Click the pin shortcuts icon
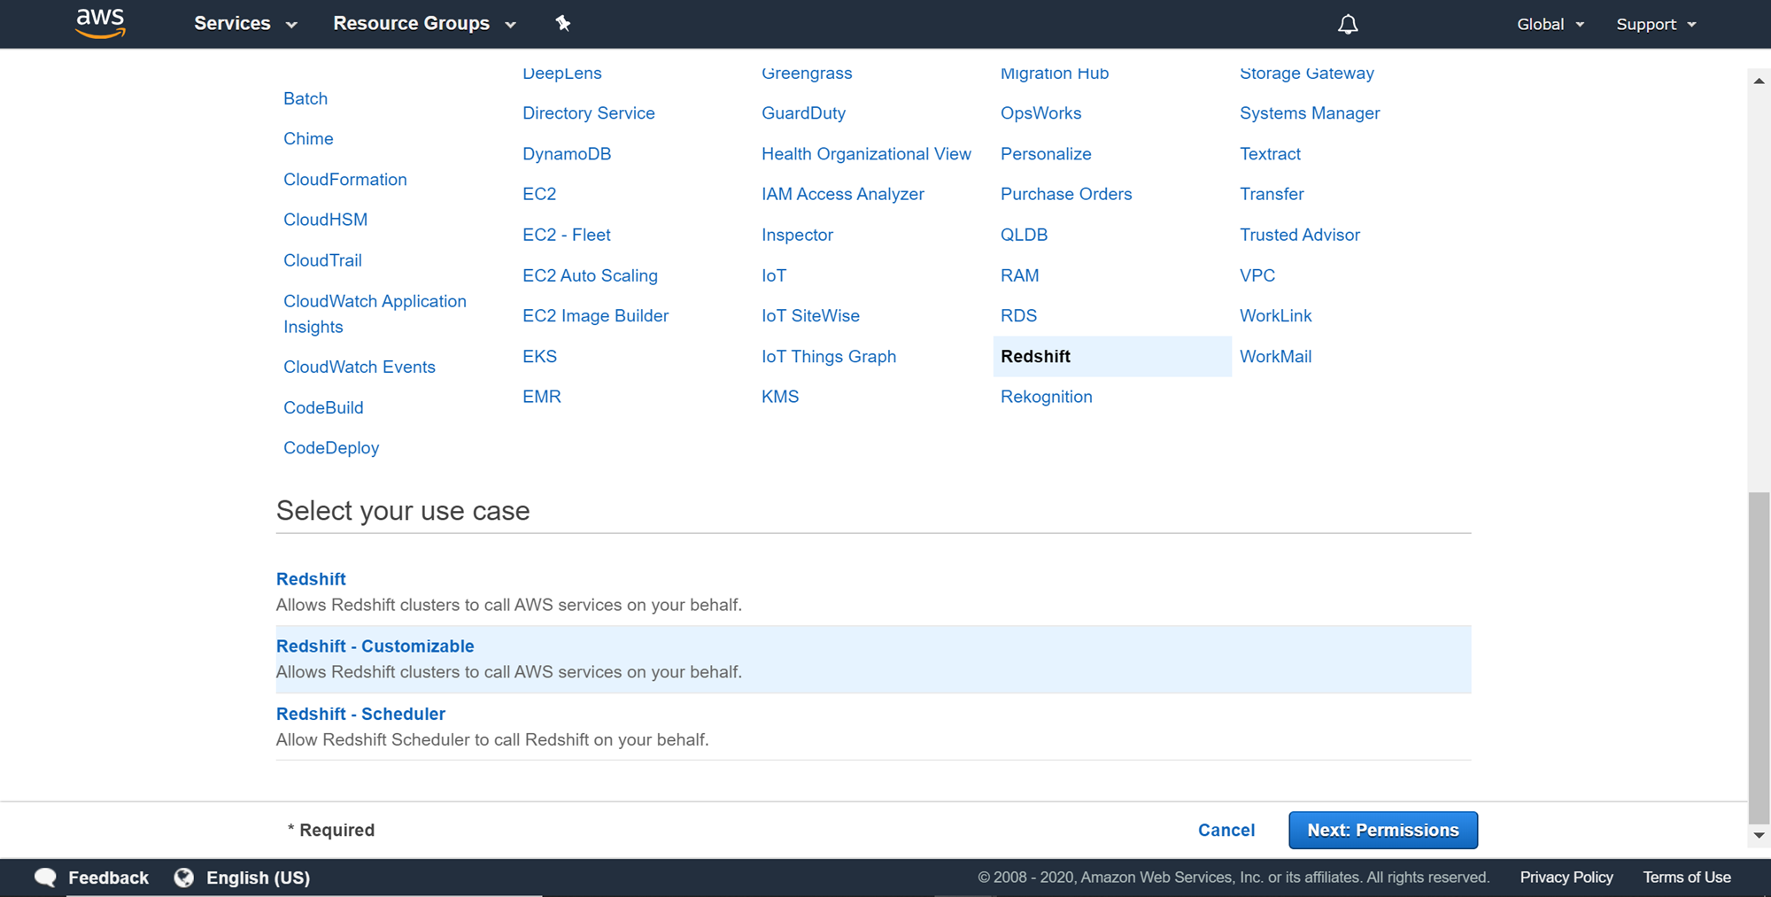Viewport: 1771px width, 897px height. click(563, 24)
